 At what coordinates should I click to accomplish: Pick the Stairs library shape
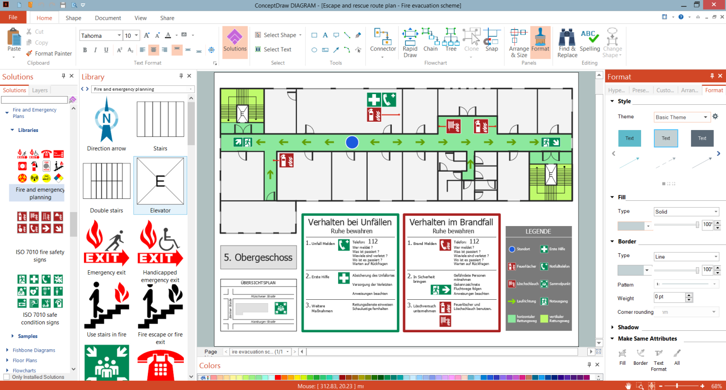pyautogui.click(x=160, y=126)
